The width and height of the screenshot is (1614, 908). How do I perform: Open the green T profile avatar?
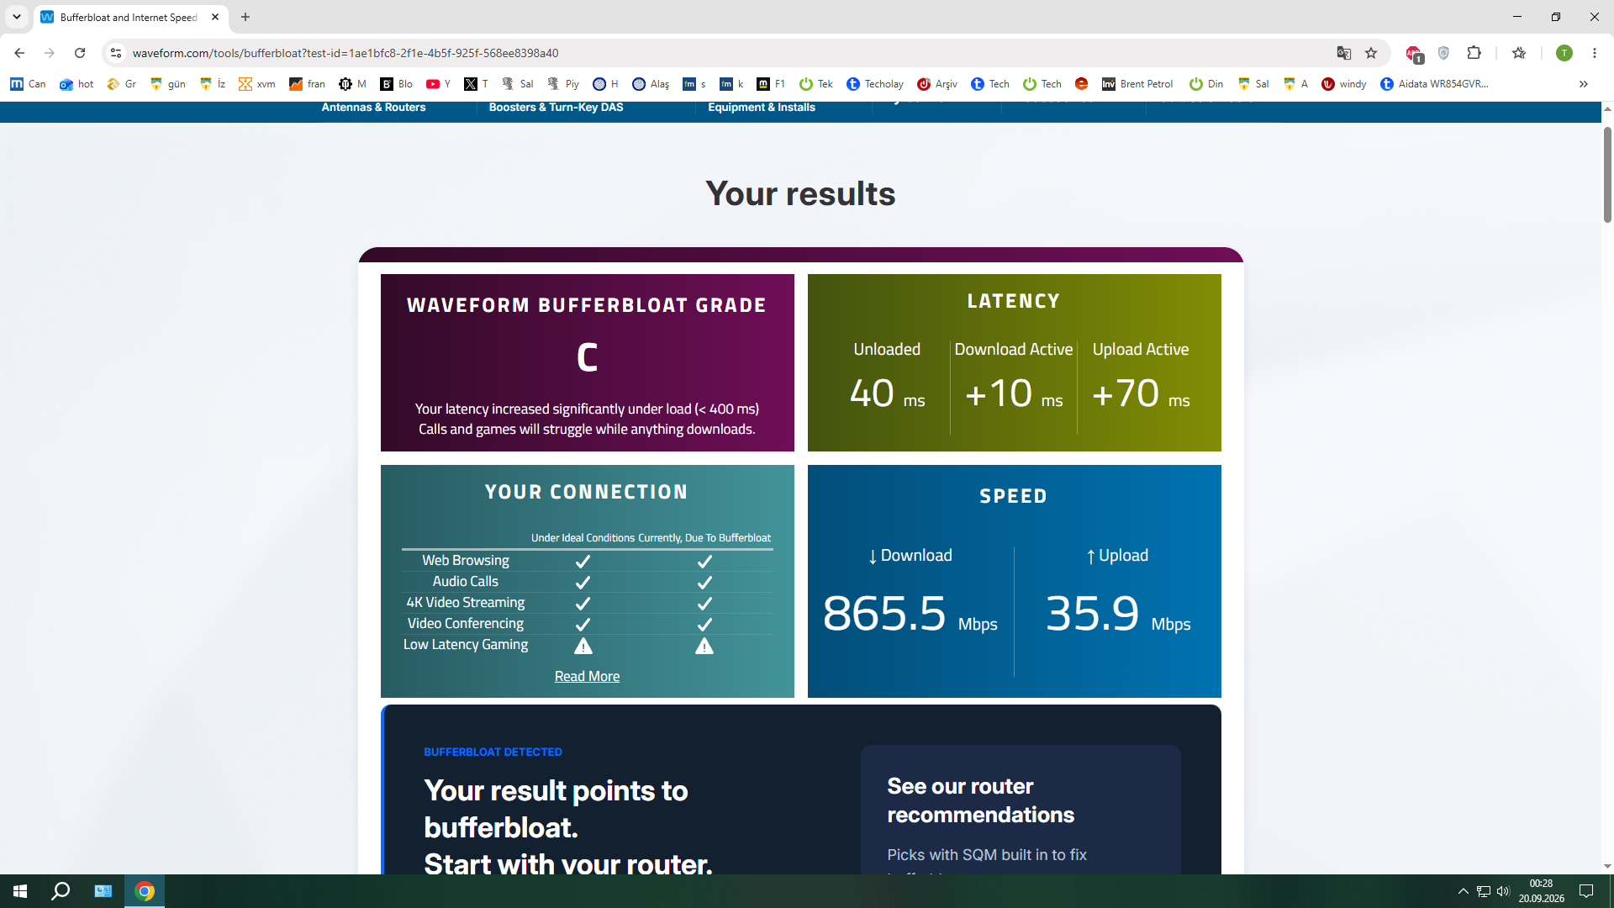[x=1564, y=53]
